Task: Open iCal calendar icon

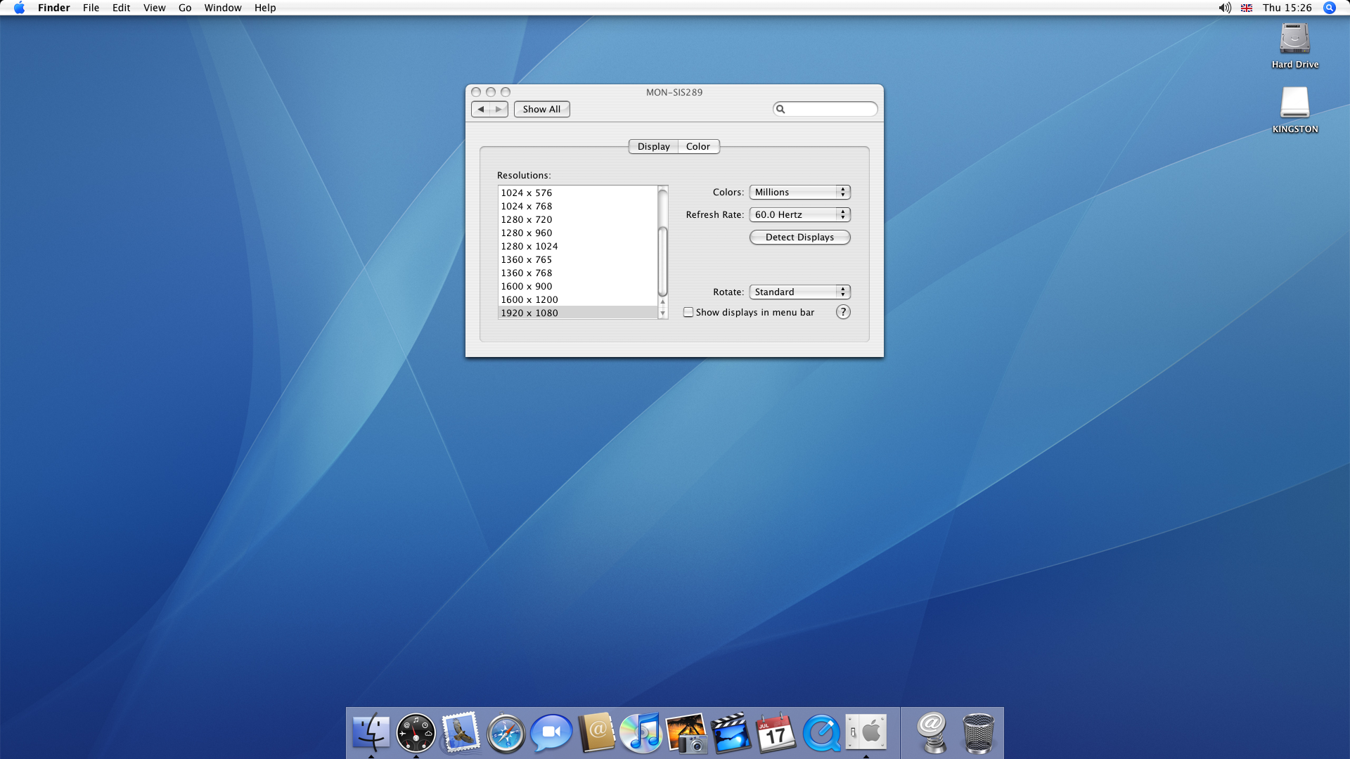Action: pos(776,733)
